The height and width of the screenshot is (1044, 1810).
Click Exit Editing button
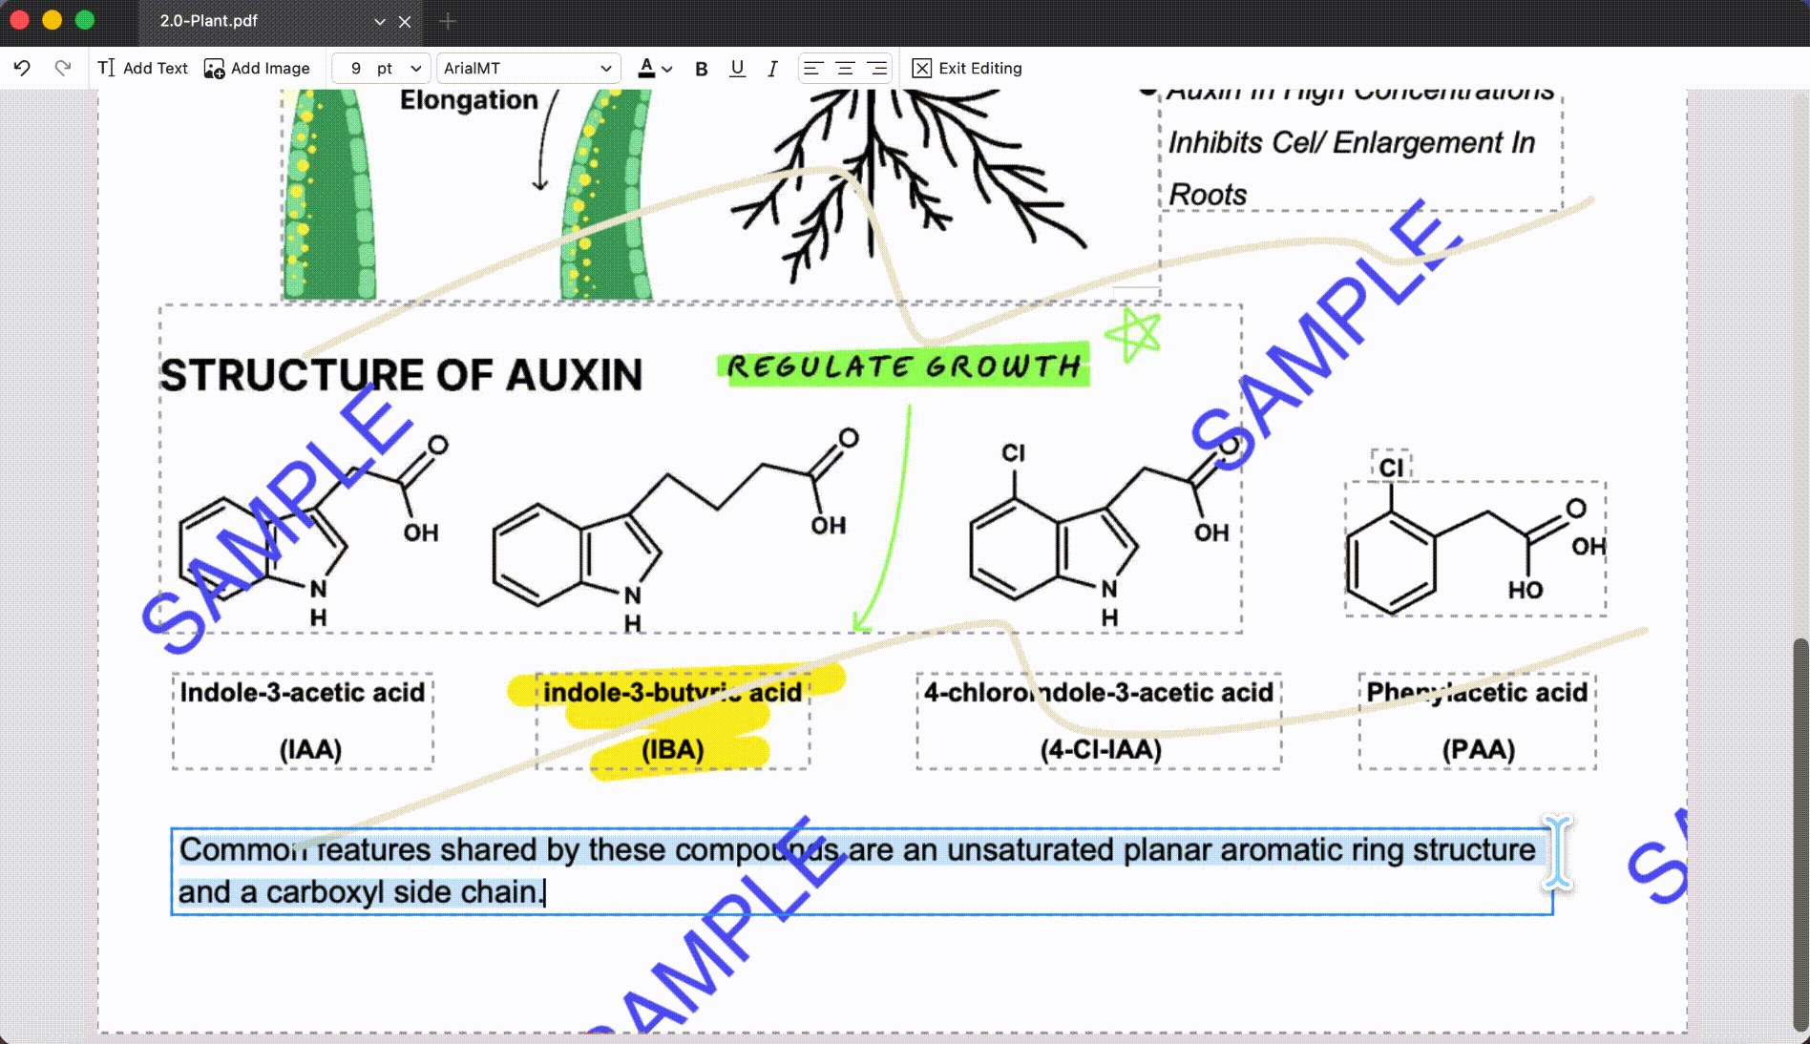coord(967,68)
